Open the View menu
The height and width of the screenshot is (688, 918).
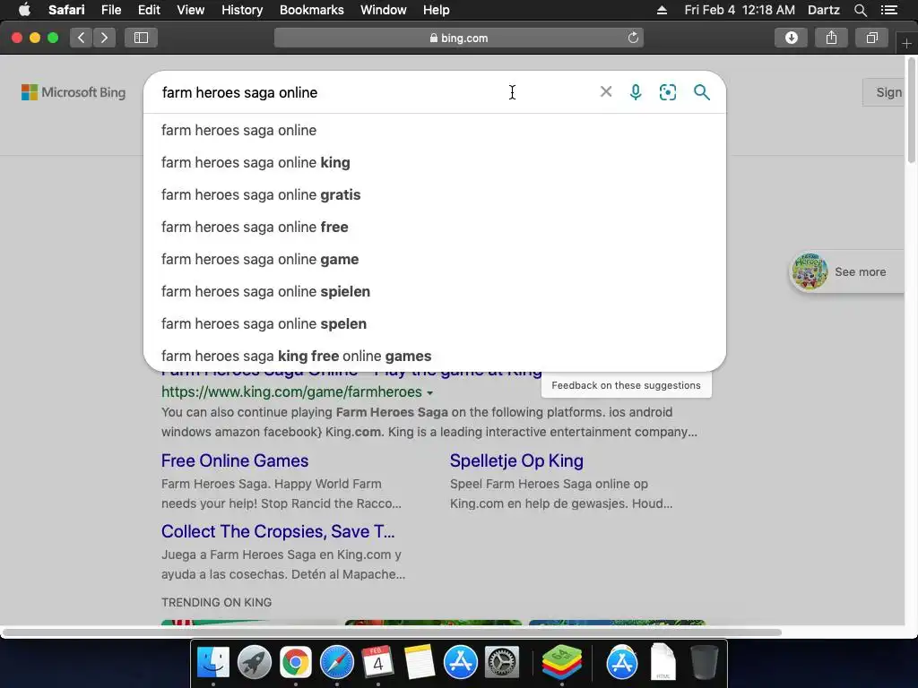click(x=191, y=10)
